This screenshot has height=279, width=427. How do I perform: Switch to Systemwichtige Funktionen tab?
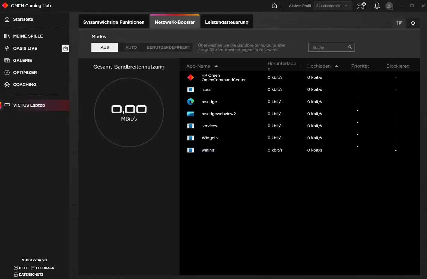[x=114, y=22]
